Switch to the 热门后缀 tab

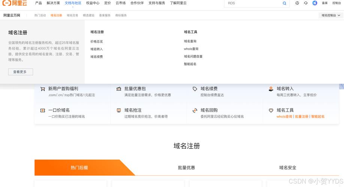[x=79, y=168]
